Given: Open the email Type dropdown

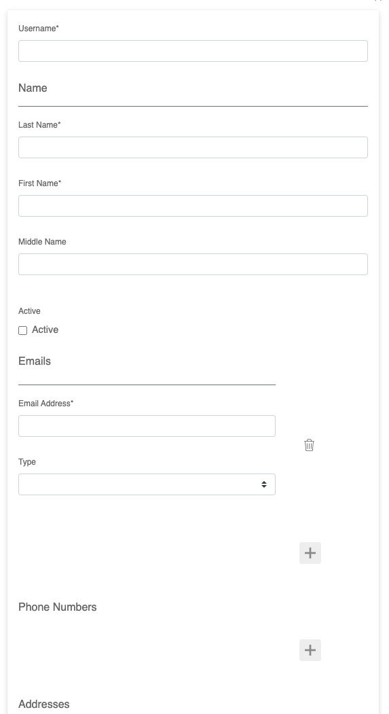Looking at the screenshot, I should [147, 484].
